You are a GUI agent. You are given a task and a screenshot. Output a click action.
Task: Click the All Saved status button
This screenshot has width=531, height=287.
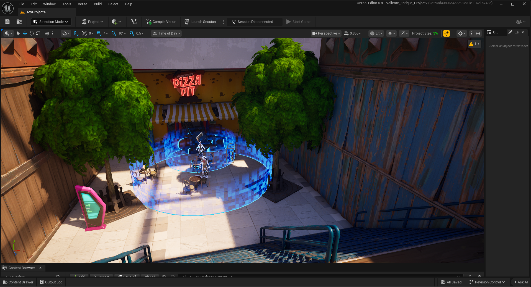(451, 282)
